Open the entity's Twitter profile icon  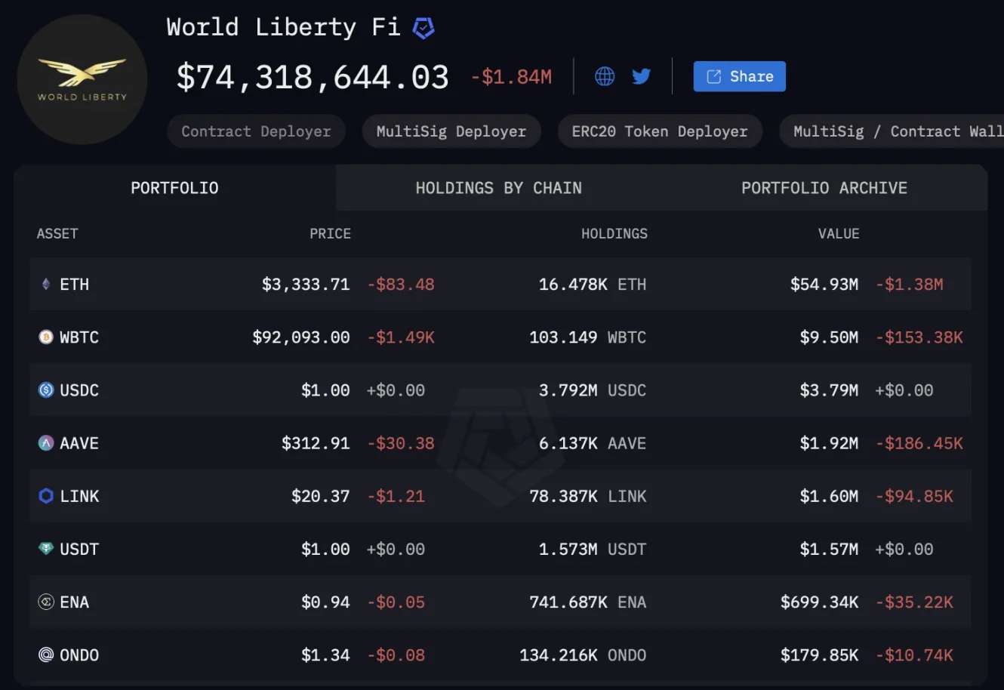(x=641, y=76)
